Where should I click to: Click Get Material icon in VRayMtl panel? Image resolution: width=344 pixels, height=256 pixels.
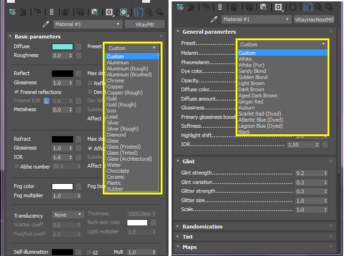pyautogui.click(x=12, y=12)
